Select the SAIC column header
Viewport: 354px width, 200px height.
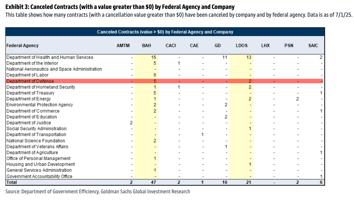coord(313,46)
